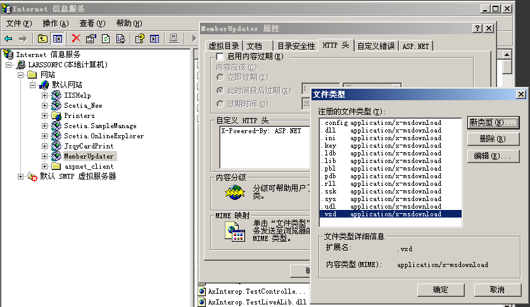Image resolution: width=530 pixels, height=307 pixels.
Task: Select the 过期时间 radio button
Action: click(220, 104)
